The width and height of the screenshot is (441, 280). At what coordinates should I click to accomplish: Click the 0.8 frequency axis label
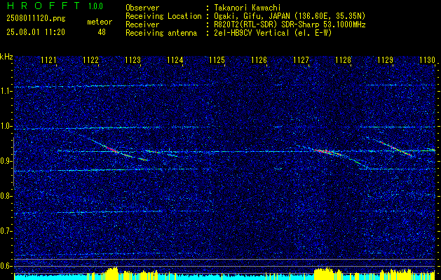[6, 196]
